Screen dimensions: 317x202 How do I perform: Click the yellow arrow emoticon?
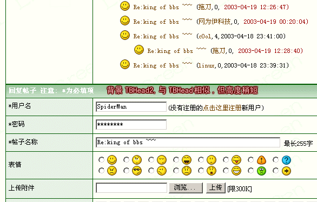point(286,171)
